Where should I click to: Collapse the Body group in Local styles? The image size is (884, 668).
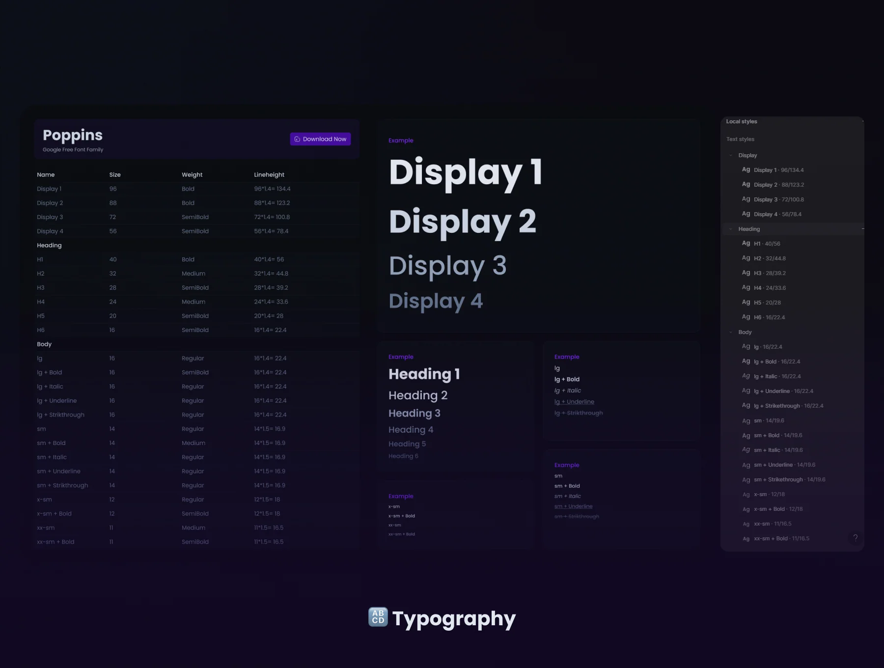tap(731, 332)
